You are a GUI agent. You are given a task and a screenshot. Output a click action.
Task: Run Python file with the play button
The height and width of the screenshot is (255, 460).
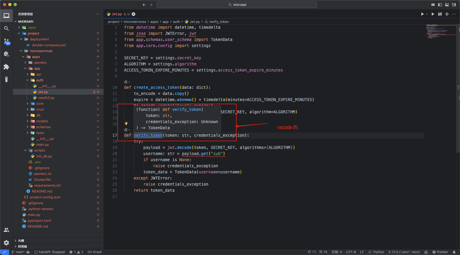pyautogui.click(x=422, y=14)
